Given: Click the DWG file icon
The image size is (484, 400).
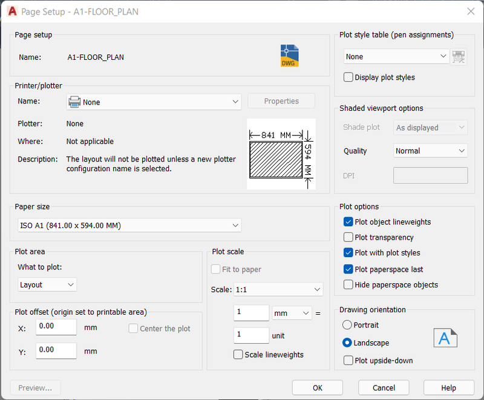Looking at the screenshot, I should 289,56.
